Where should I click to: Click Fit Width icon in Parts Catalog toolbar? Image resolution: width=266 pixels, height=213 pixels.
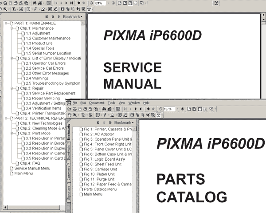click(200, 109)
